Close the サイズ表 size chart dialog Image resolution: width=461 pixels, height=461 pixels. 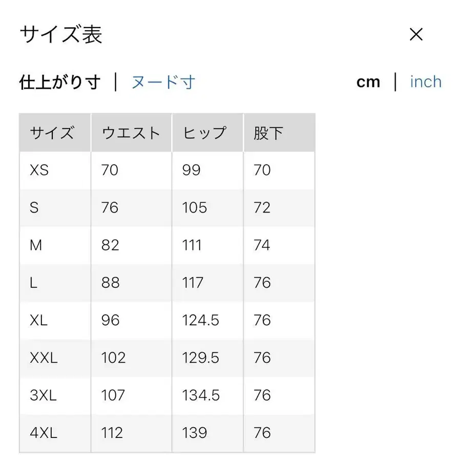click(416, 34)
